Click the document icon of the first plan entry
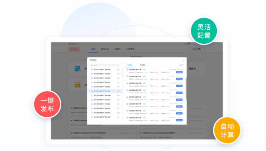Viewport: 266px width, 151px height. (x=127, y=69)
